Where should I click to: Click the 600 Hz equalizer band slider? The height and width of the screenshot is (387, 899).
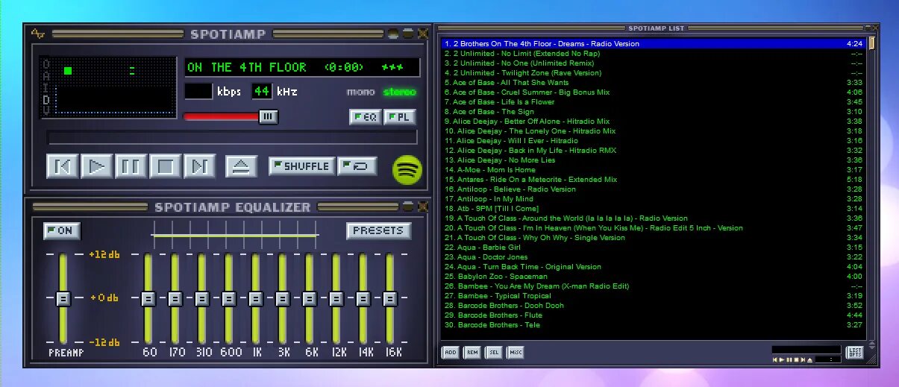[229, 298]
